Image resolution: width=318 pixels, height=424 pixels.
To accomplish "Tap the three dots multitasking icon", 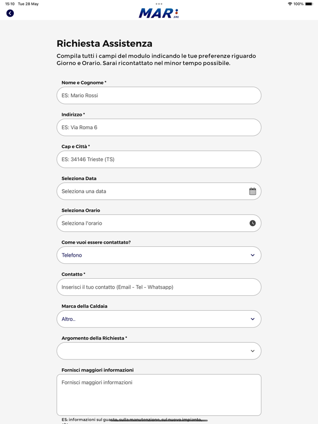I will coord(159,4).
